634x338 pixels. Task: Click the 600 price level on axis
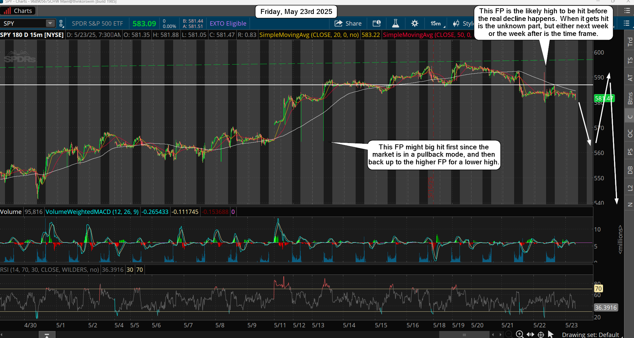599,53
